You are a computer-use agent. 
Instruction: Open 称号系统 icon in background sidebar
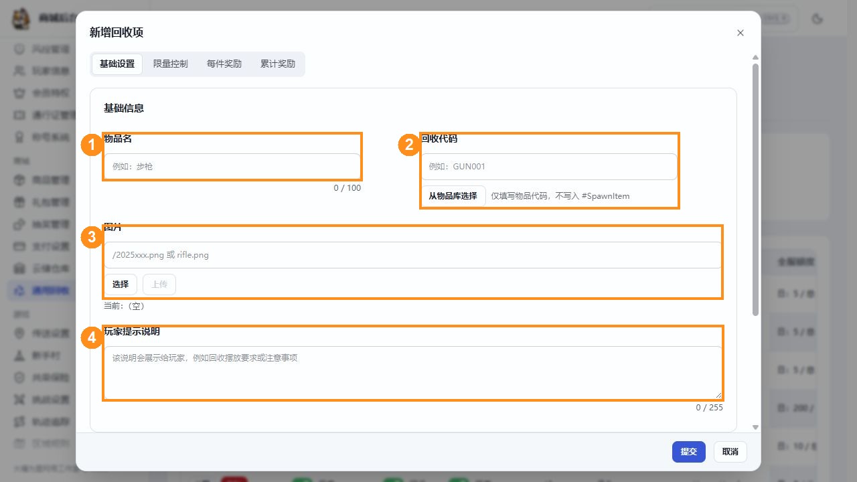[19, 137]
